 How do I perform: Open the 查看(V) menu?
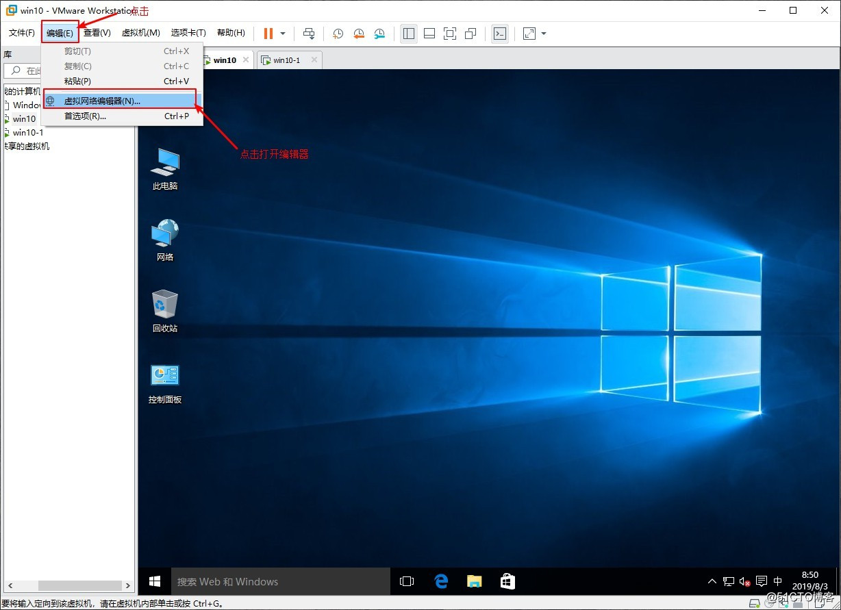click(x=97, y=33)
